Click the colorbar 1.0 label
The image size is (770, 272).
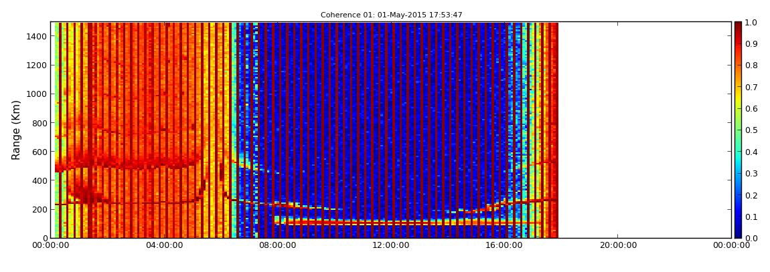[751, 23]
